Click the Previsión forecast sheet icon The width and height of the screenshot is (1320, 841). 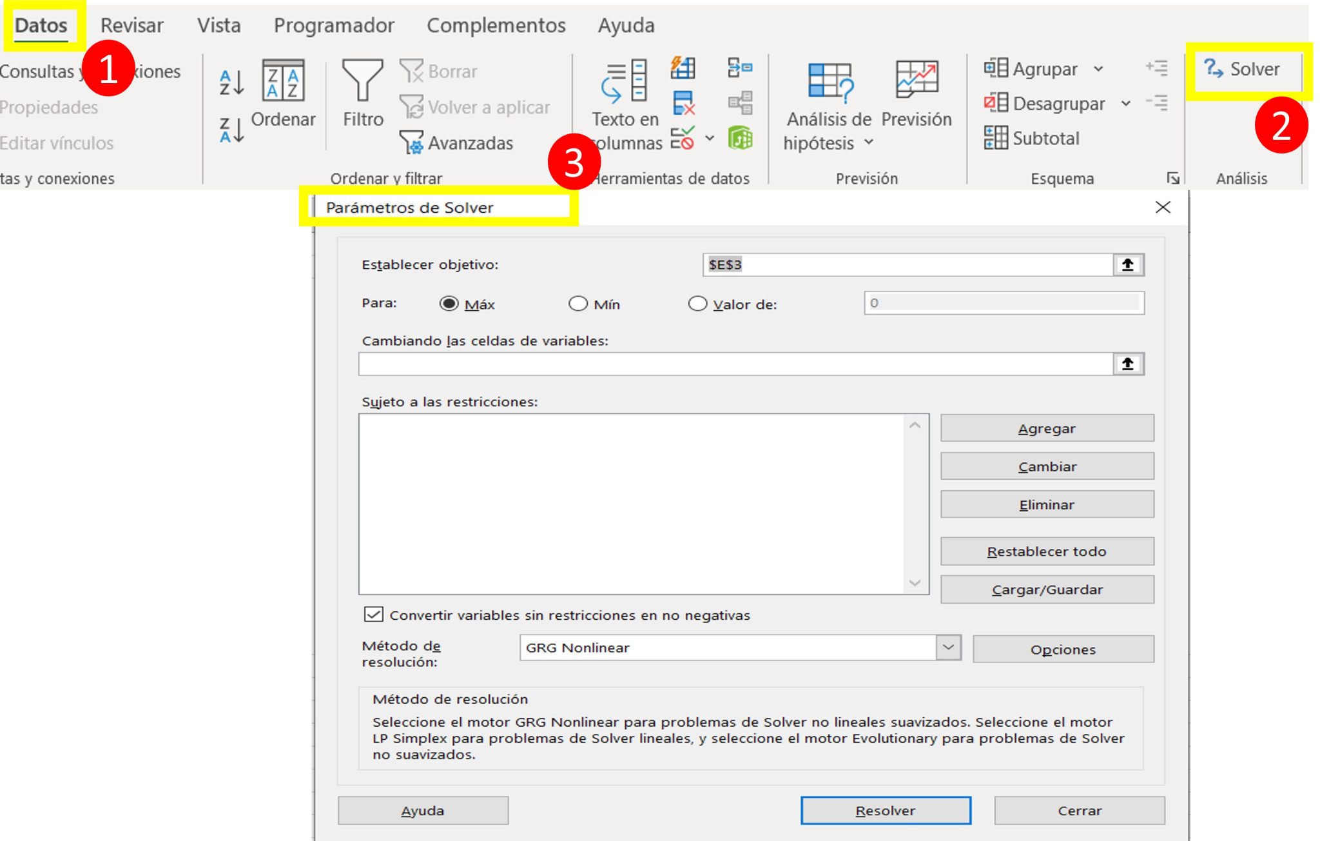916,81
